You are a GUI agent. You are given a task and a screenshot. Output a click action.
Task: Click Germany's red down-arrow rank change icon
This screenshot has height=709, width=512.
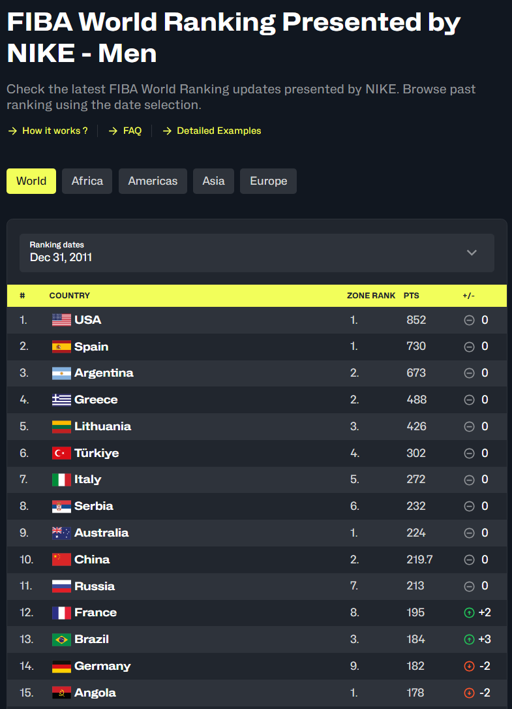click(468, 667)
